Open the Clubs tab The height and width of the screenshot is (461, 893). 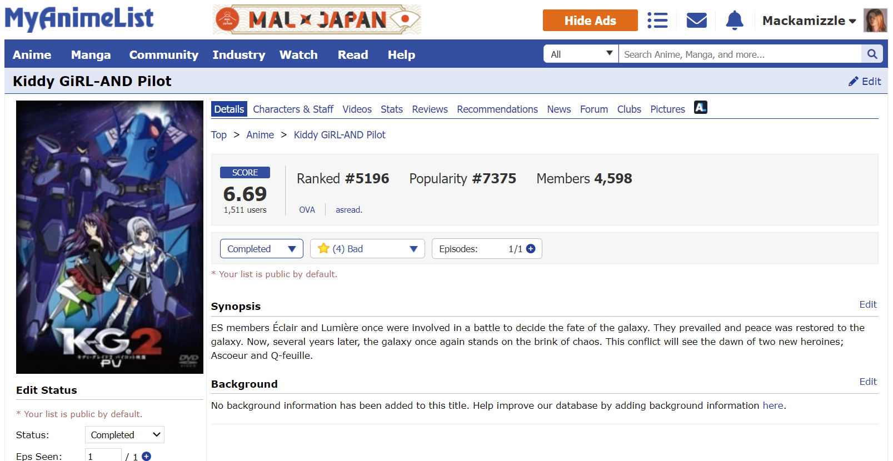629,109
